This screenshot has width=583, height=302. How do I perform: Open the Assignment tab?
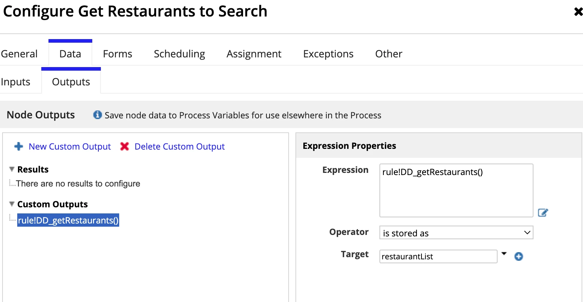[254, 54]
